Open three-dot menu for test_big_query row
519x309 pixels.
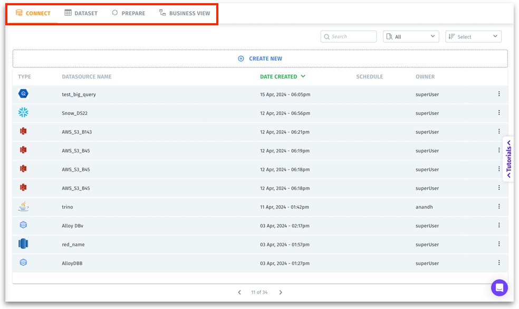coord(499,94)
